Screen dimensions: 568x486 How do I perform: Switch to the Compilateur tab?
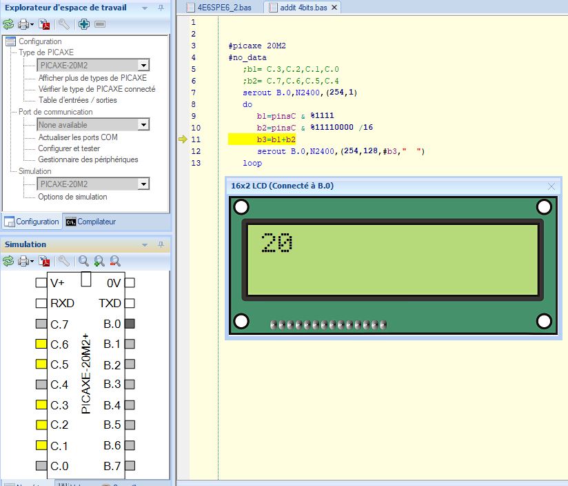click(x=90, y=222)
